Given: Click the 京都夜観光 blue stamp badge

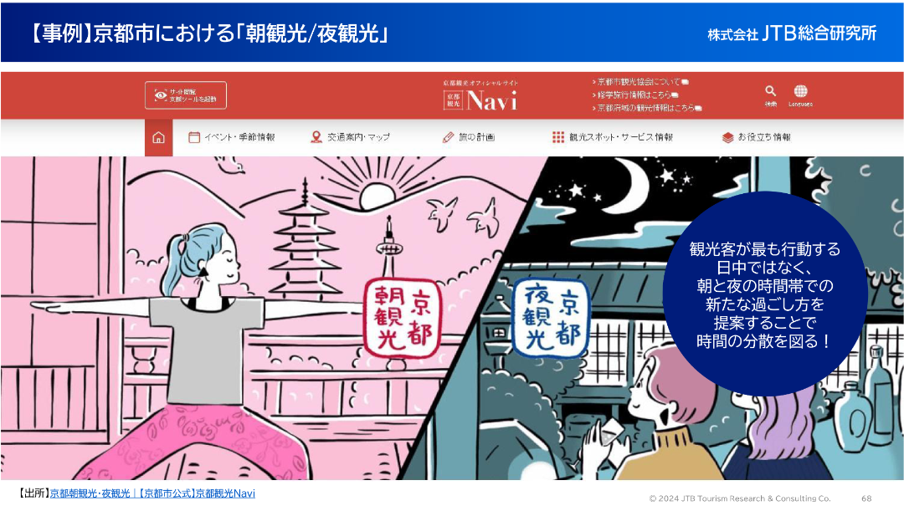Looking at the screenshot, I should coord(551,318).
